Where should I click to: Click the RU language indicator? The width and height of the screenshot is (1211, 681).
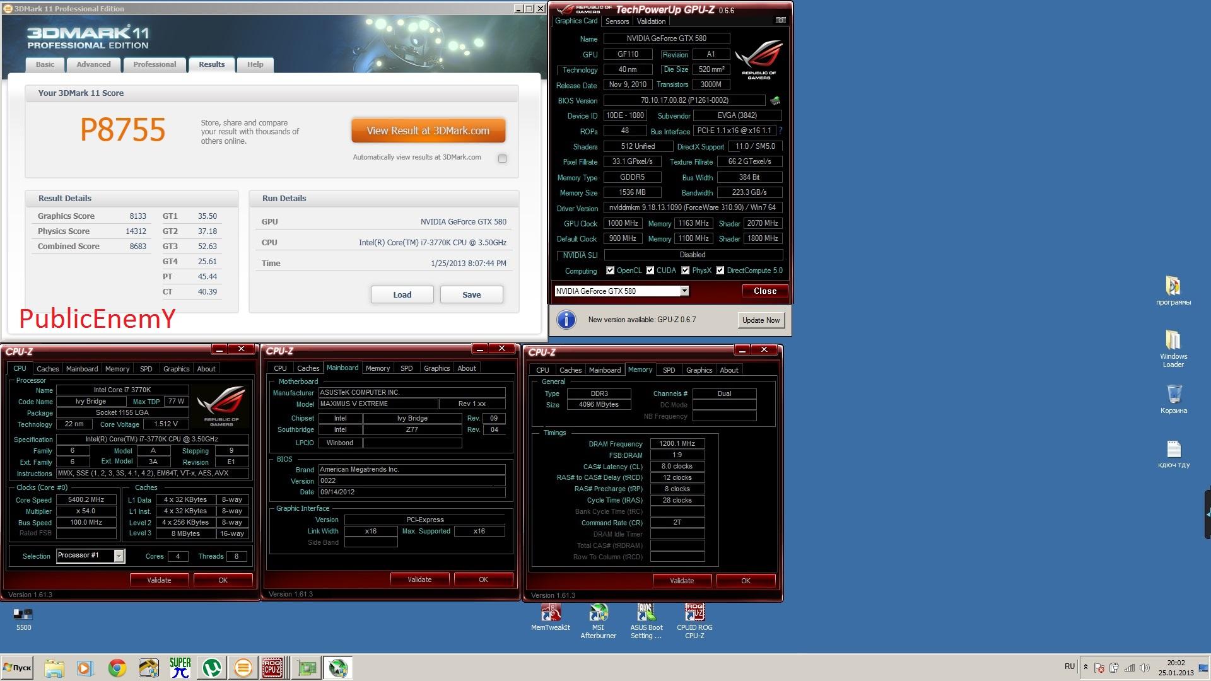pyautogui.click(x=1070, y=666)
